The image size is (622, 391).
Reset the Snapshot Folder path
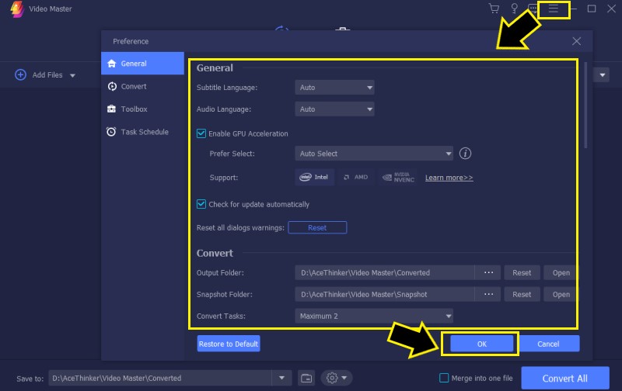pyautogui.click(x=521, y=295)
